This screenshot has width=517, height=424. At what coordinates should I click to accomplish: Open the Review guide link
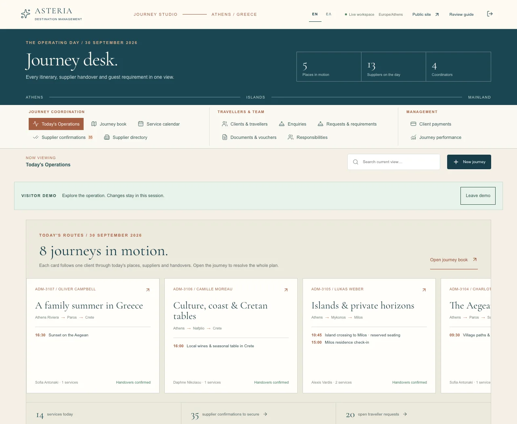point(461,15)
